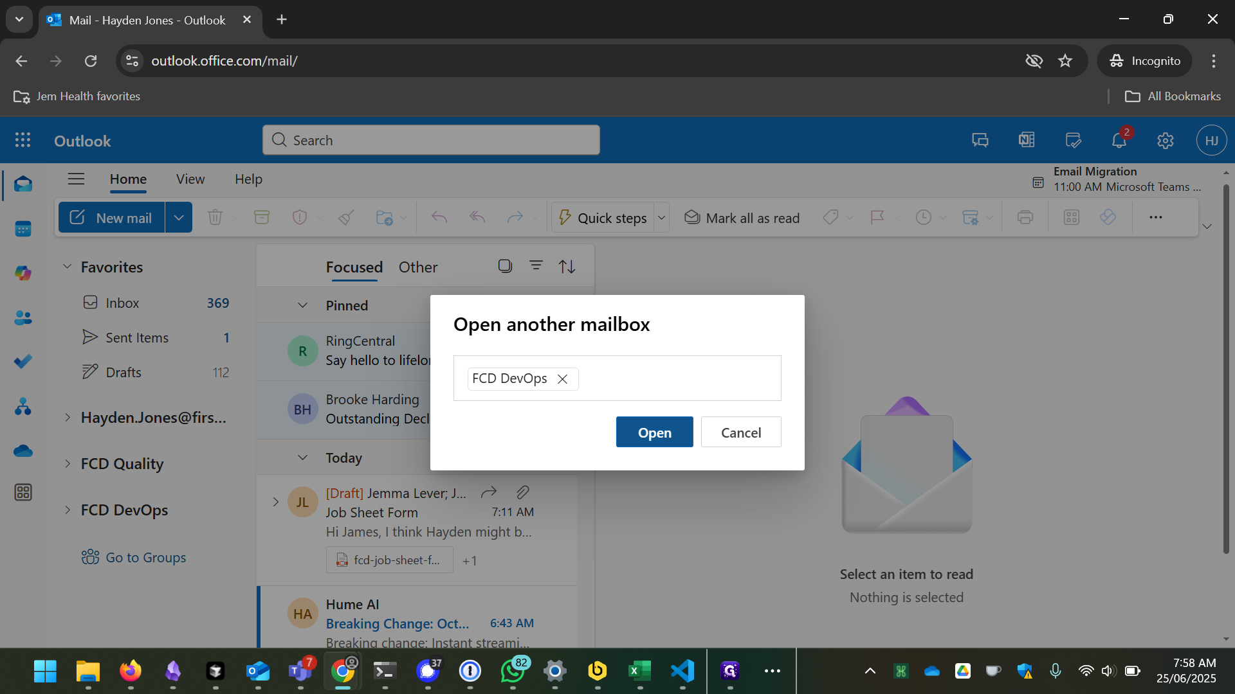
Task: Click the Print icon in ribbon
Action: (1025, 217)
